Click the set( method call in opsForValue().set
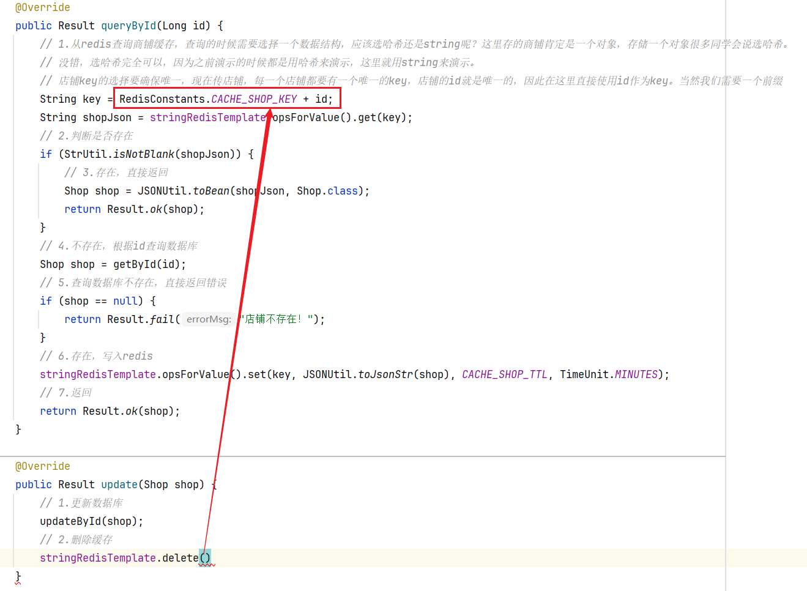This screenshot has width=807, height=591. coord(257,374)
